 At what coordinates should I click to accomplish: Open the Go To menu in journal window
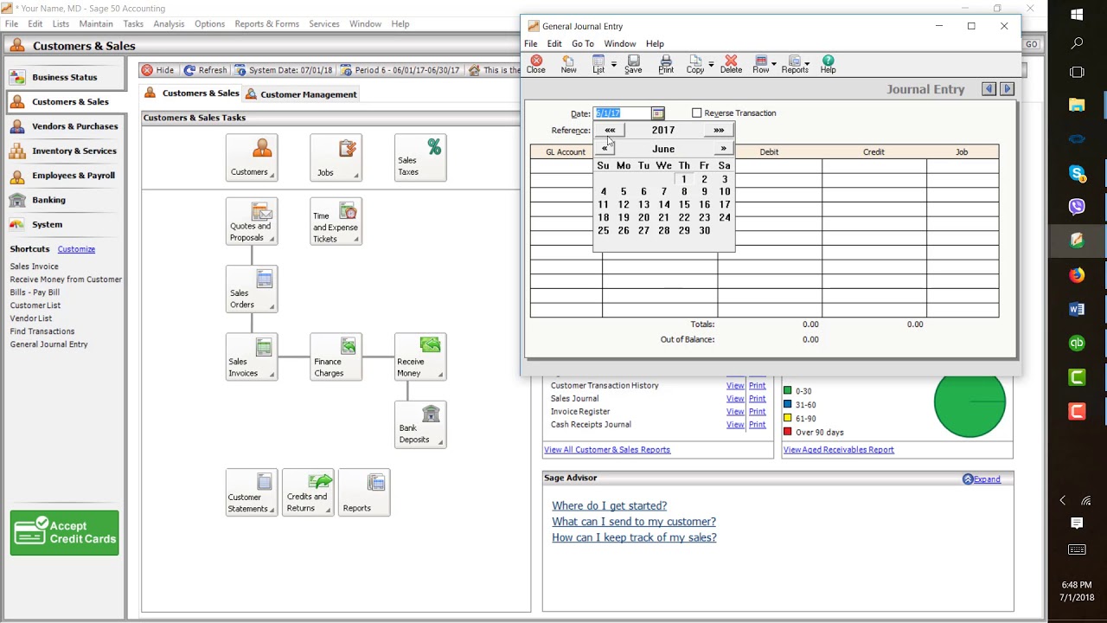[583, 44]
